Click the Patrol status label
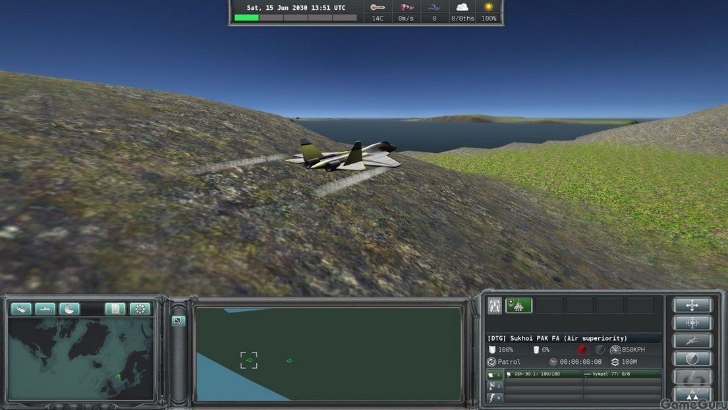This screenshot has width=728, height=410. pos(509,362)
